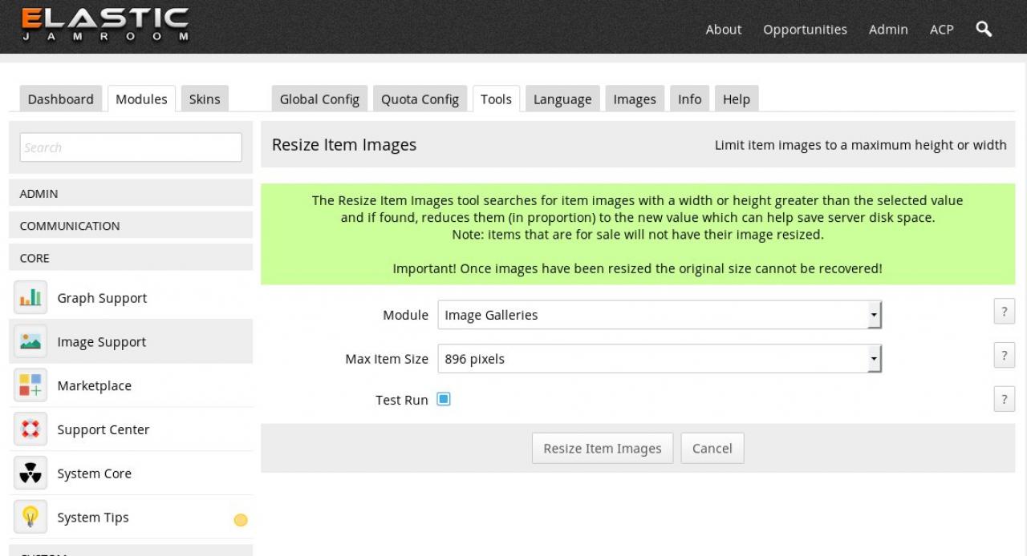Open help for the Test Run option
Viewport: 1027px width, 556px height.
(x=1004, y=399)
